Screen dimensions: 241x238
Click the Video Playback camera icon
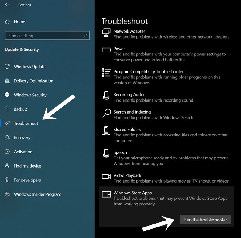106,177
